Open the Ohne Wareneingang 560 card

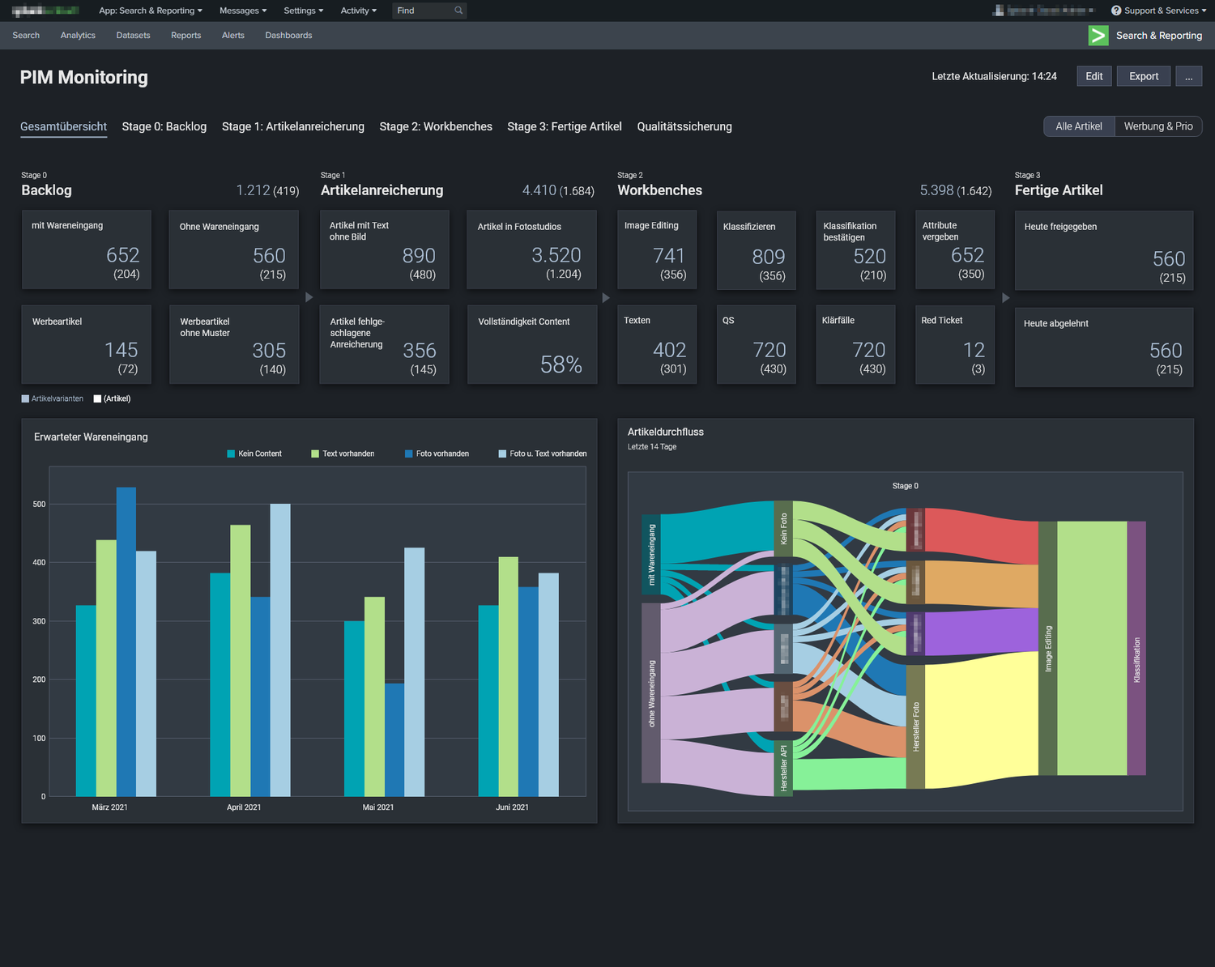point(234,249)
